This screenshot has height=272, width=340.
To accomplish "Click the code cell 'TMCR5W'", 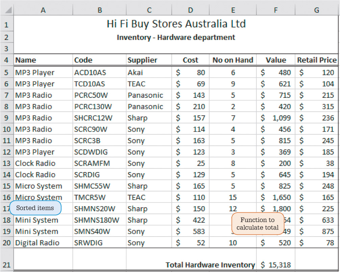I will click(99, 197).
